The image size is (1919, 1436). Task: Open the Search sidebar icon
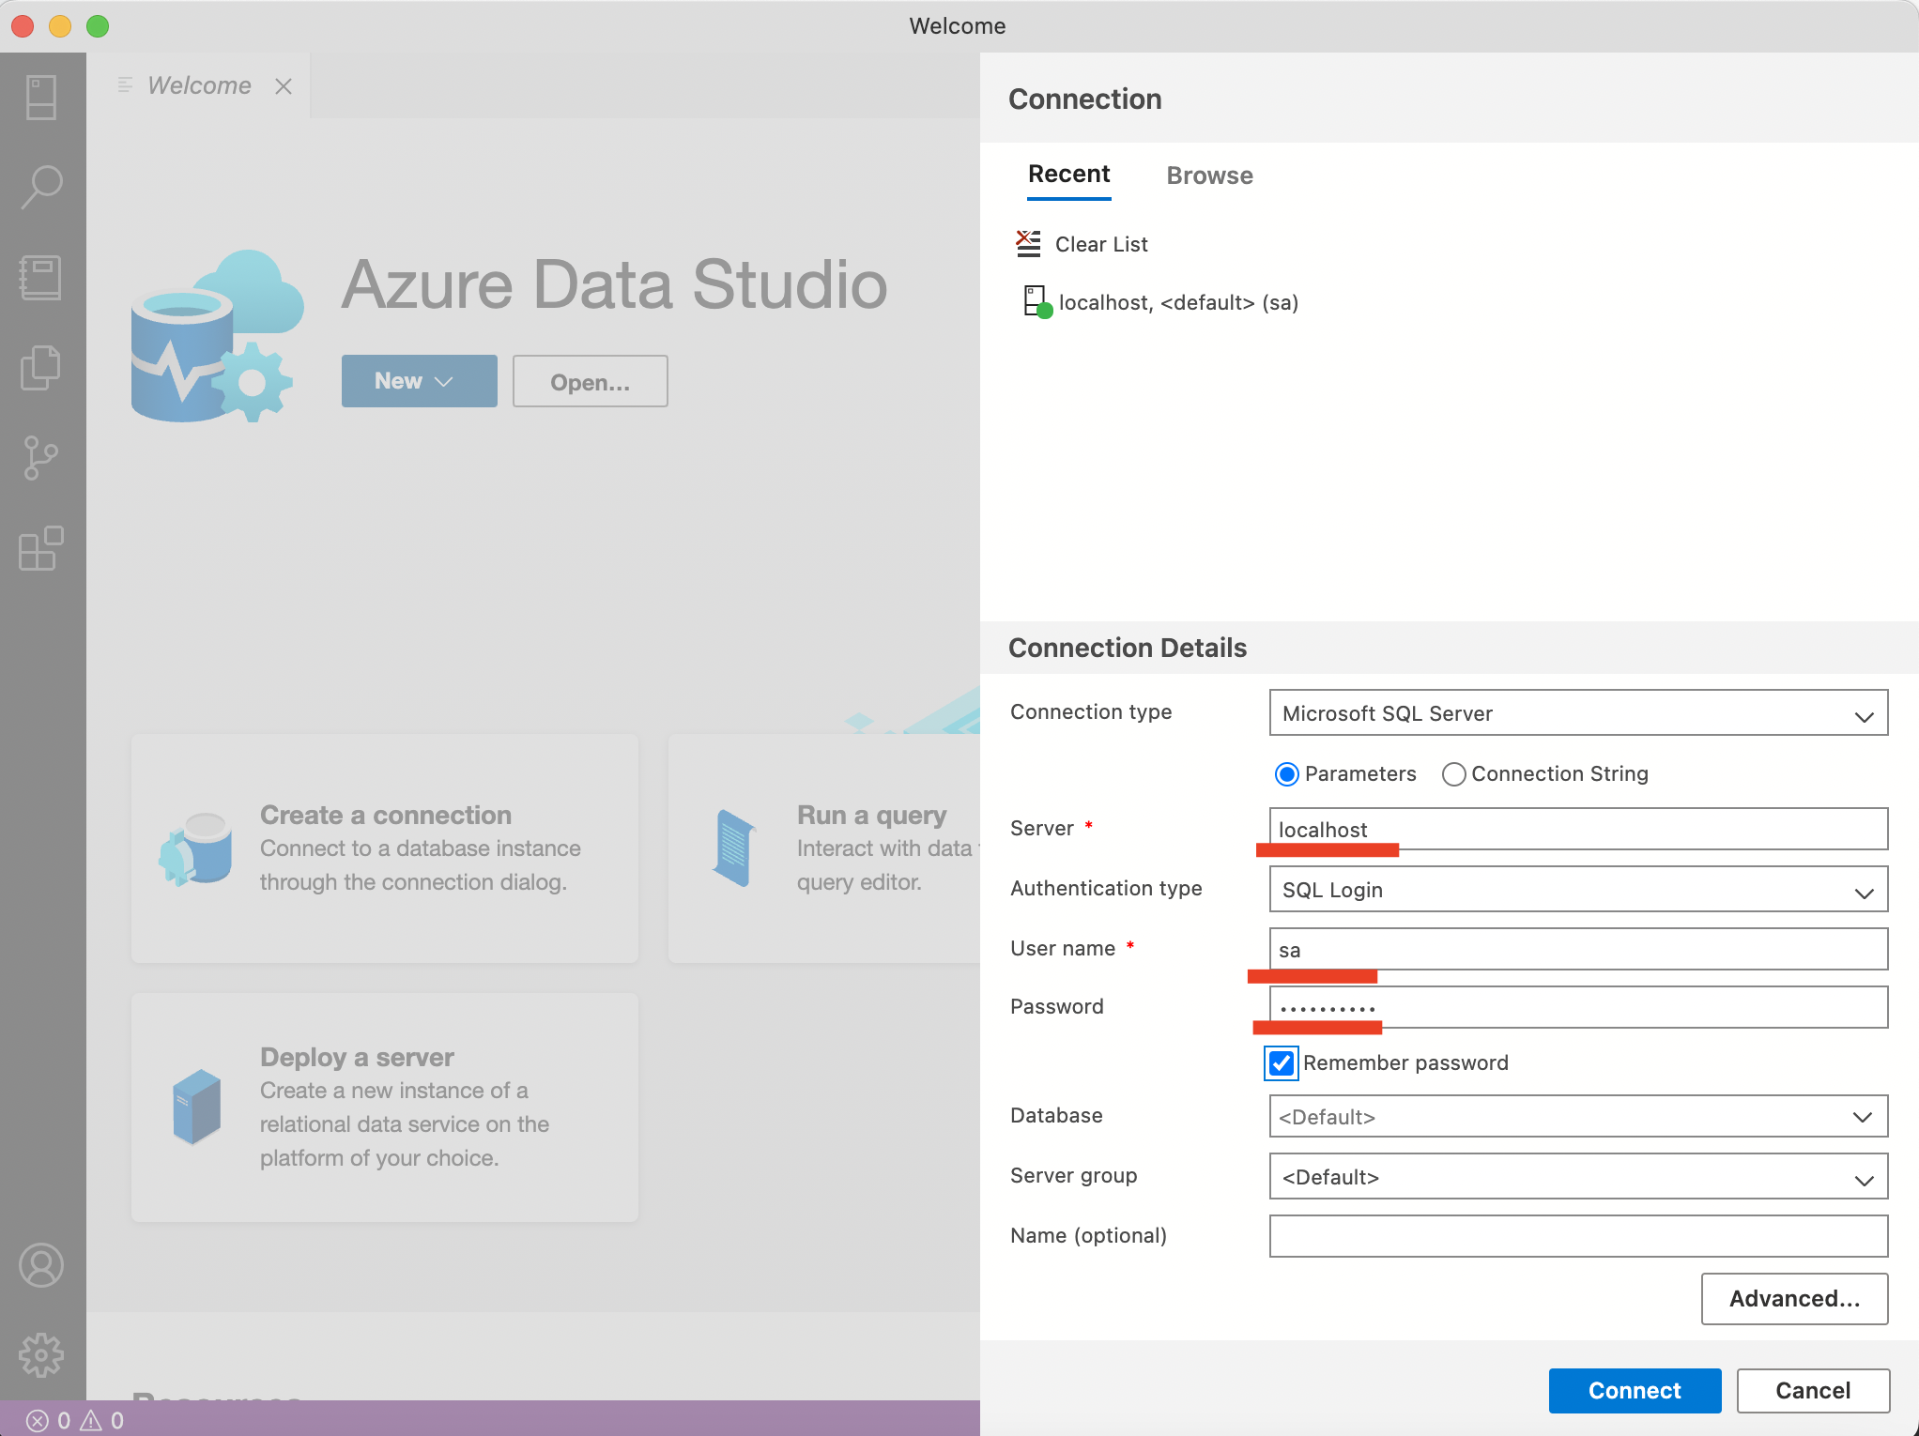click(x=41, y=187)
